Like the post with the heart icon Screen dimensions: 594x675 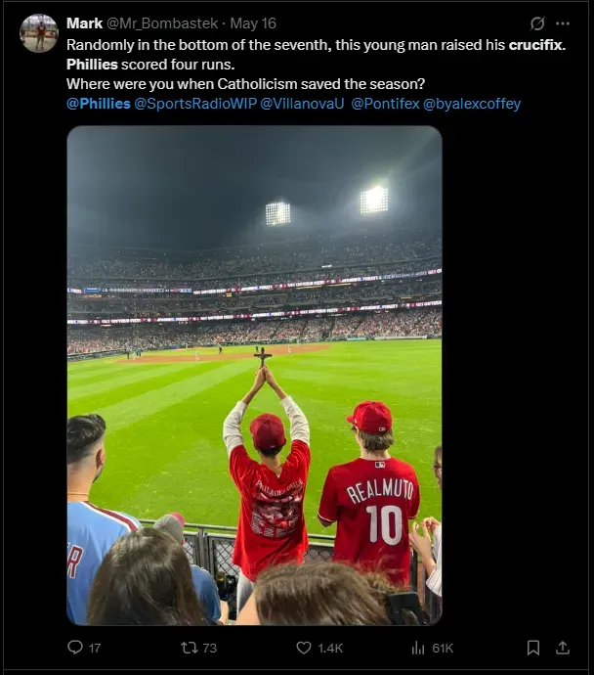304,648
